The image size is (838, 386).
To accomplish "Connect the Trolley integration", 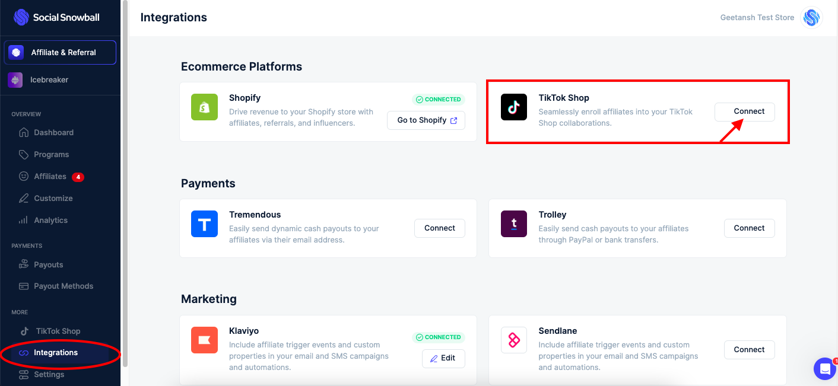I will [750, 228].
